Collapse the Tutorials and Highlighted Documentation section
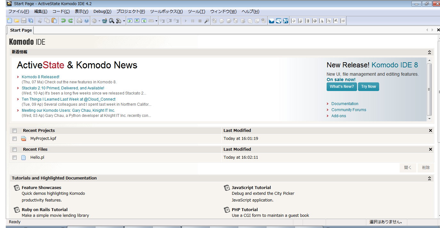The height and width of the screenshot is (228, 440). pos(430,178)
